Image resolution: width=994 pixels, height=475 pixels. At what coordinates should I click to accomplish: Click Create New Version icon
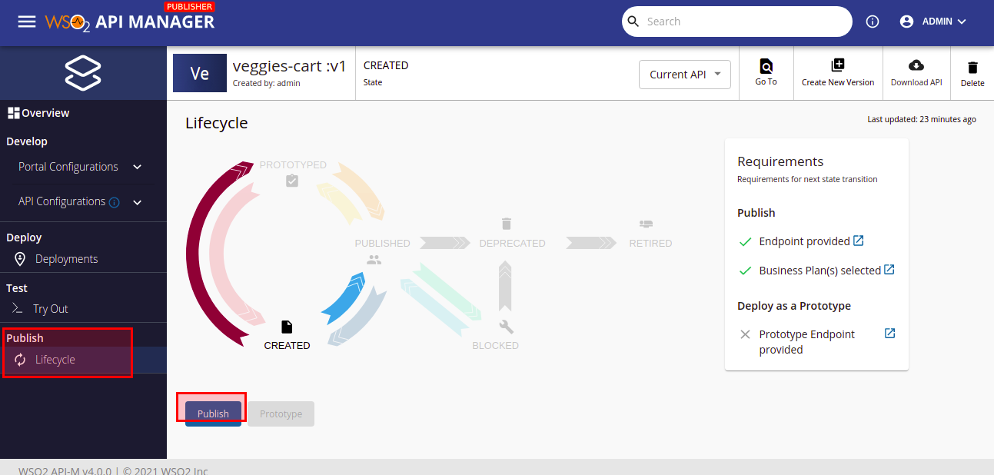coord(838,65)
